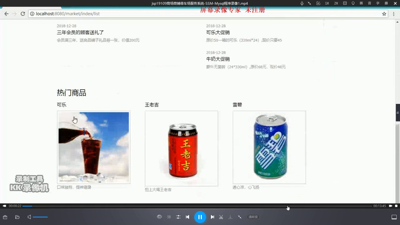Click the page info icon beside URL
Image resolution: width=400 pixels, height=225 pixels.
click(32, 14)
